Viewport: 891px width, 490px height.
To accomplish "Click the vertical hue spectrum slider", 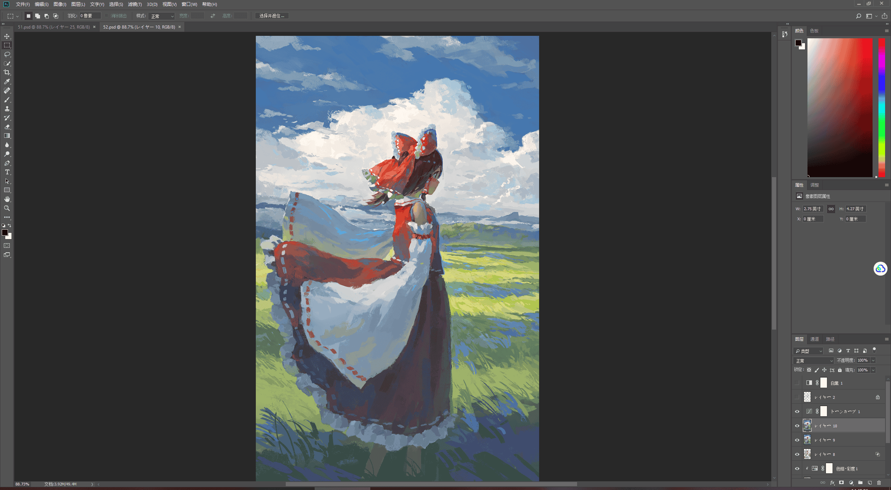I will (x=882, y=108).
